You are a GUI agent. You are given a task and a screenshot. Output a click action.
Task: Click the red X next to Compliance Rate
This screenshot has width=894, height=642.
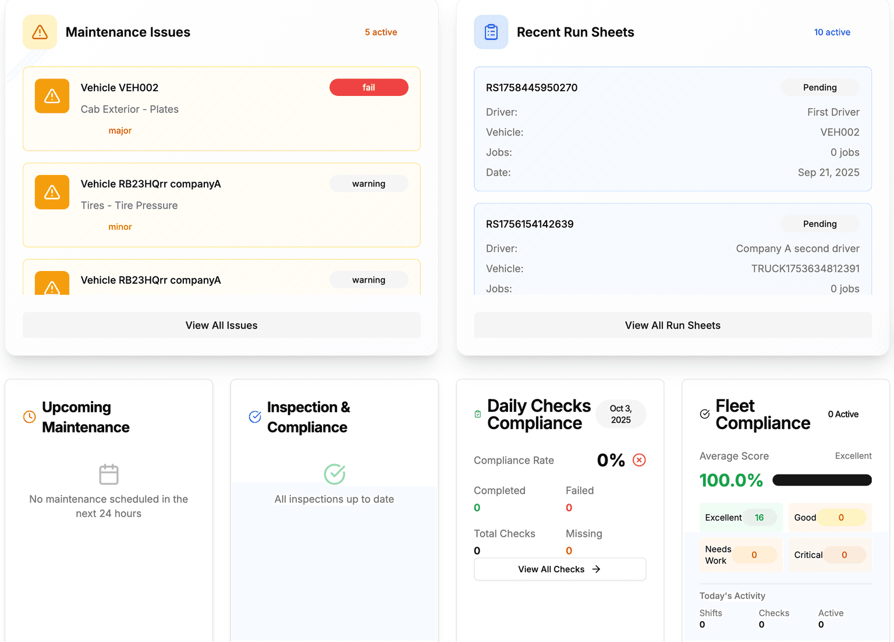tap(638, 460)
